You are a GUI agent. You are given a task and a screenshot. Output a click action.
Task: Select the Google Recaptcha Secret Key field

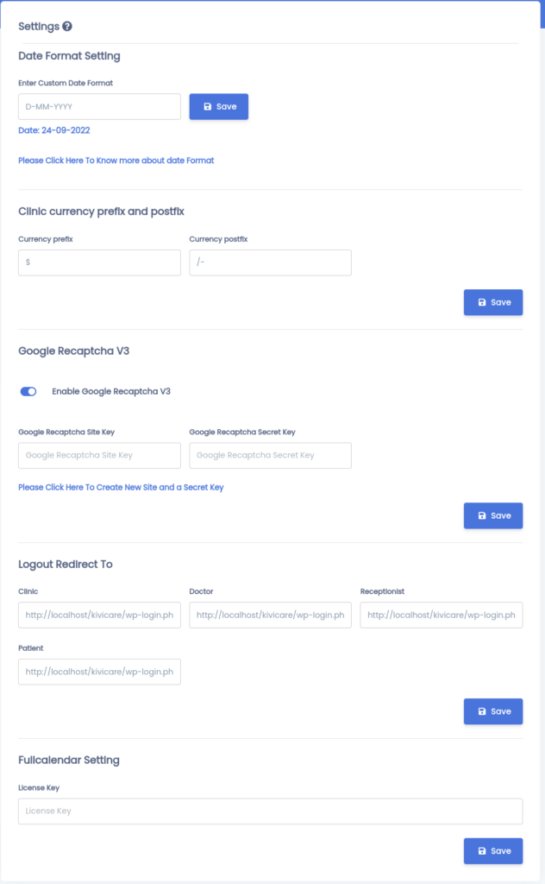tap(270, 456)
